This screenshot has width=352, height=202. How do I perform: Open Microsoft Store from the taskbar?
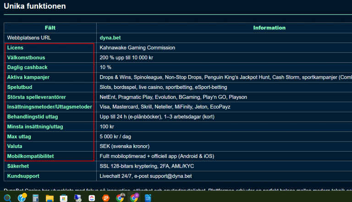pos(64,198)
